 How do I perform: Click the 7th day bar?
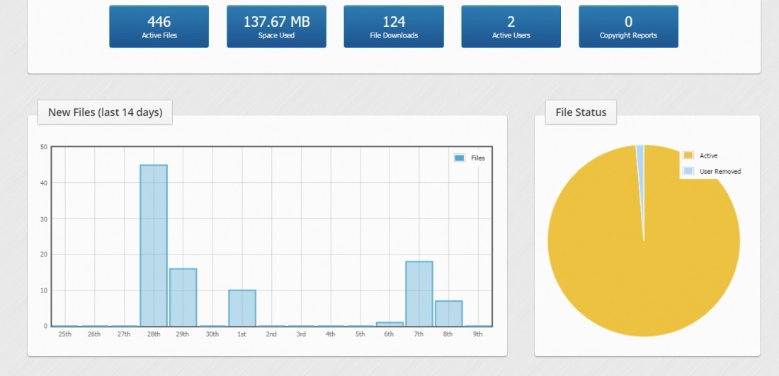(x=419, y=293)
